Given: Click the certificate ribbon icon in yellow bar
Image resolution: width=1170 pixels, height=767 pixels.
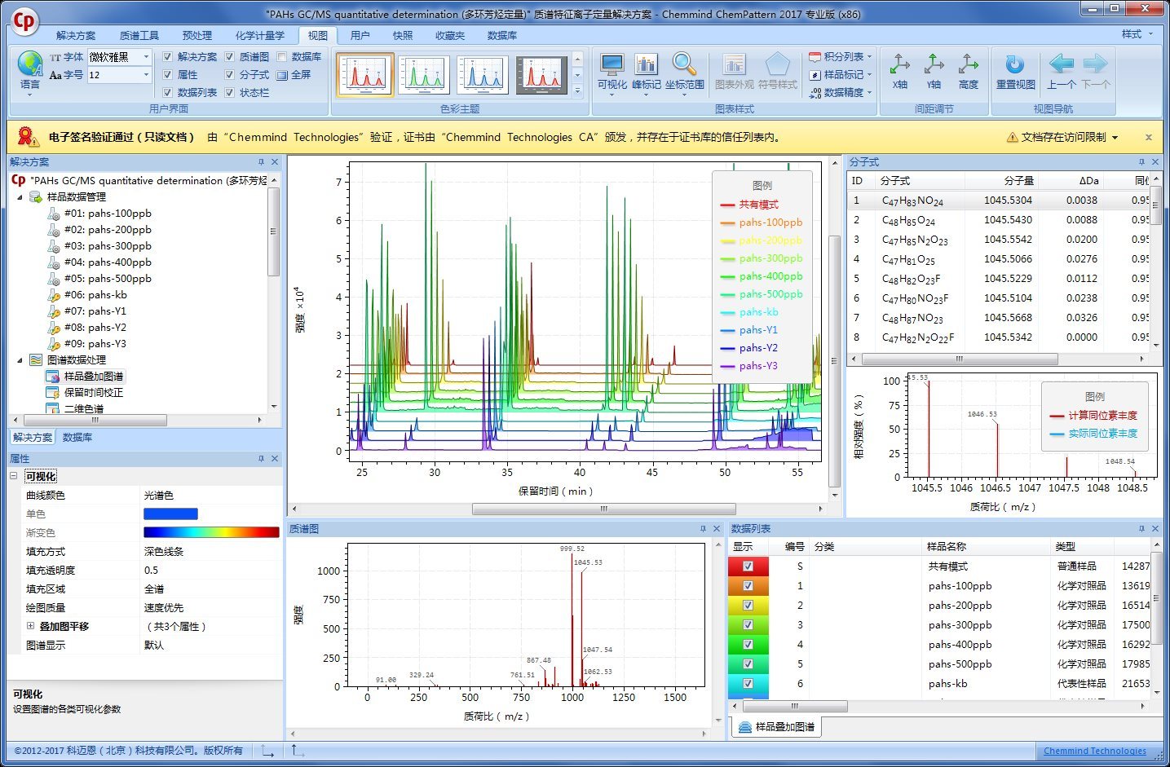Looking at the screenshot, I should click(x=27, y=136).
